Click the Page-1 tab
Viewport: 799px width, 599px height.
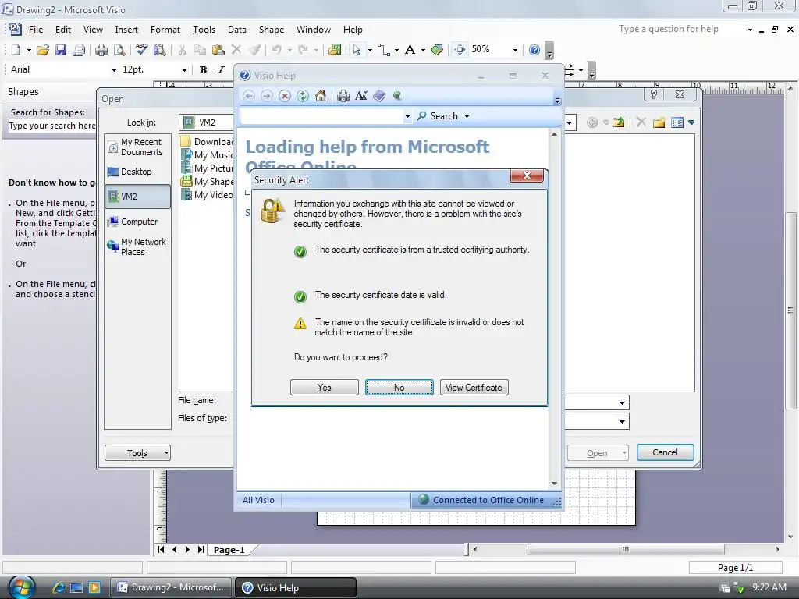tap(229, 550)
